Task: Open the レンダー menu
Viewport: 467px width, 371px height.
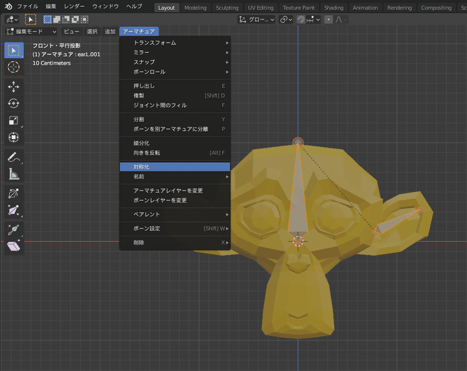Action: pos(75,6)
